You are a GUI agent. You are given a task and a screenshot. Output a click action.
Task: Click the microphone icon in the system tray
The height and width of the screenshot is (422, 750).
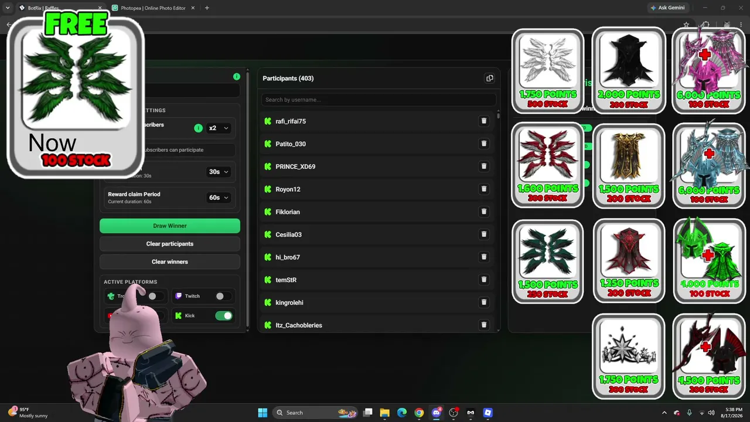pyautogui.click(x=689, y=413)
